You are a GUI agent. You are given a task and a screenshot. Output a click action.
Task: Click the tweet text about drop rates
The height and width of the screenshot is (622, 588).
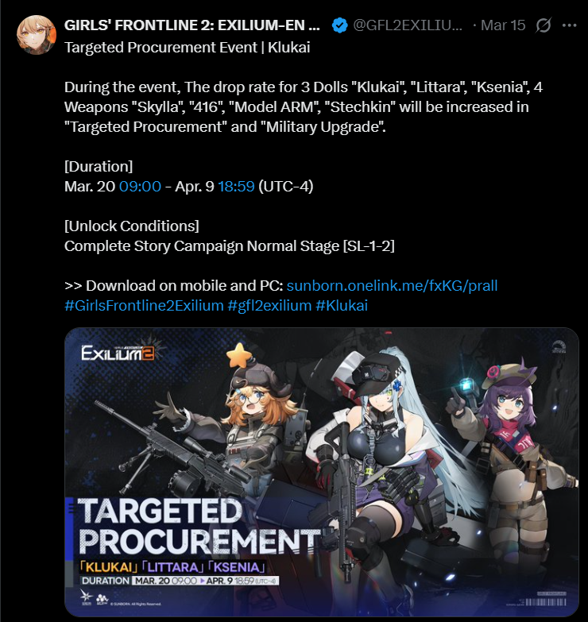[303, 106]
